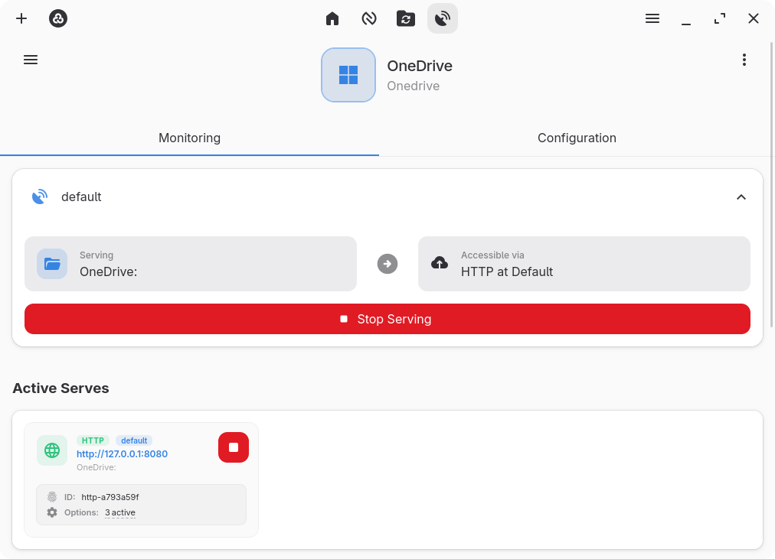Viewport: 775px width, 559px height.
Task: Click the Accessible via HTTP at Default card
Action: (x=584, y=264)
